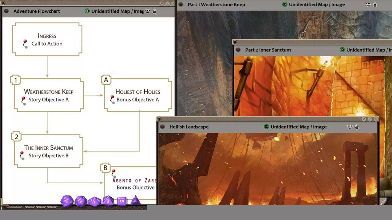Image resolution: width=392 pixels, height=220 pixels.
Task: Click the Ingress heading in flowchart
Action: (x=47, y=36)
